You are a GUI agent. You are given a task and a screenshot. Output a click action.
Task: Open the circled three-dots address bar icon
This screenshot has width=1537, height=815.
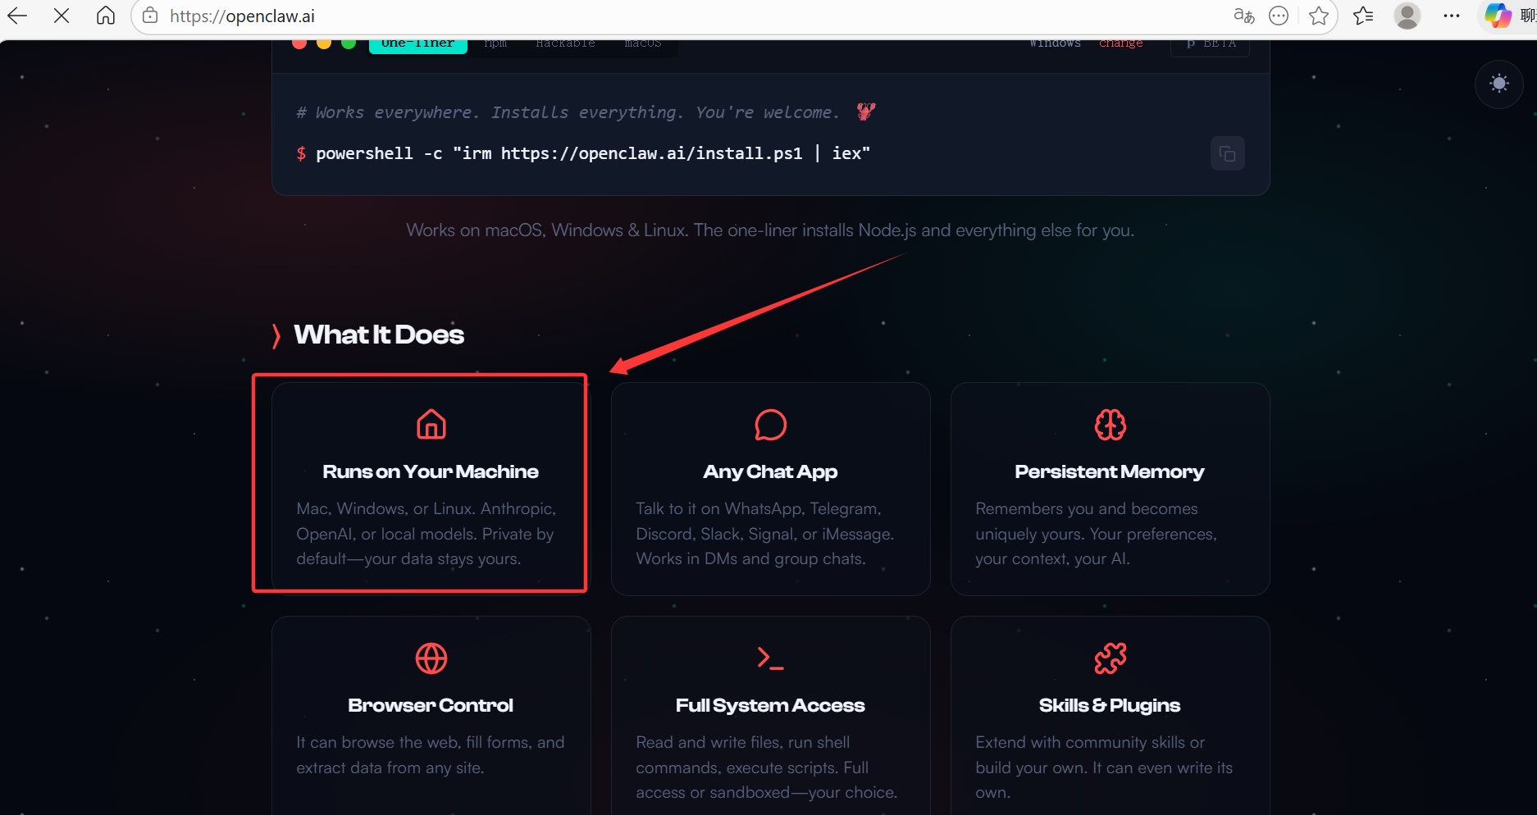[x=1279, y=16]
